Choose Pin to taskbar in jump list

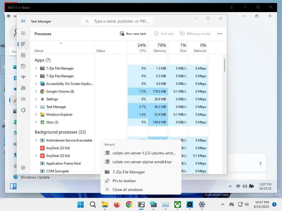pos(141,181)
